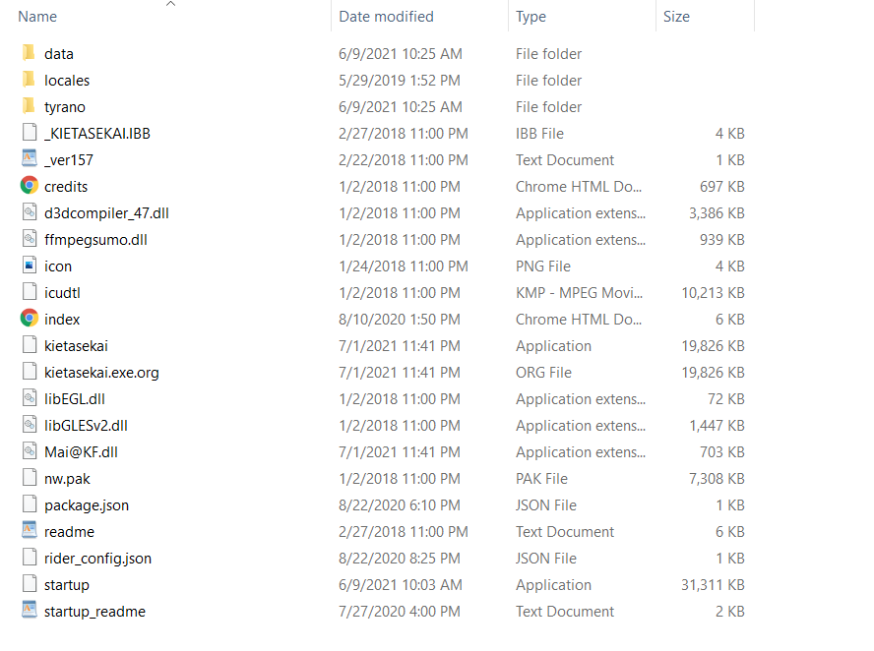This screenshot has height=651, width=874.
Task: Click the d3dcompiler_47.dll file icon
Action: (x=30, y=212)
